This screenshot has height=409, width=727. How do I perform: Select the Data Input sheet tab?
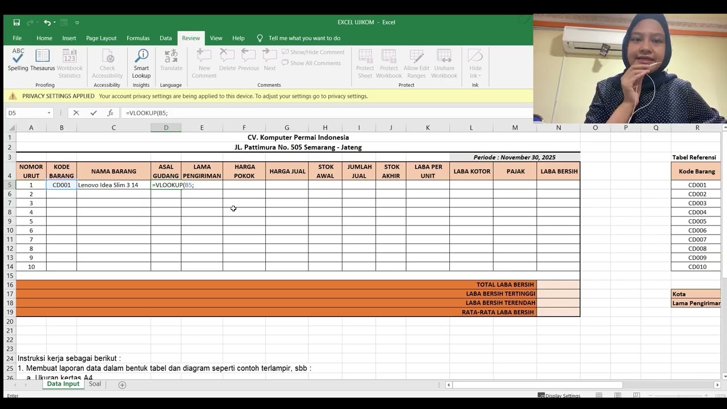point(63,384)
